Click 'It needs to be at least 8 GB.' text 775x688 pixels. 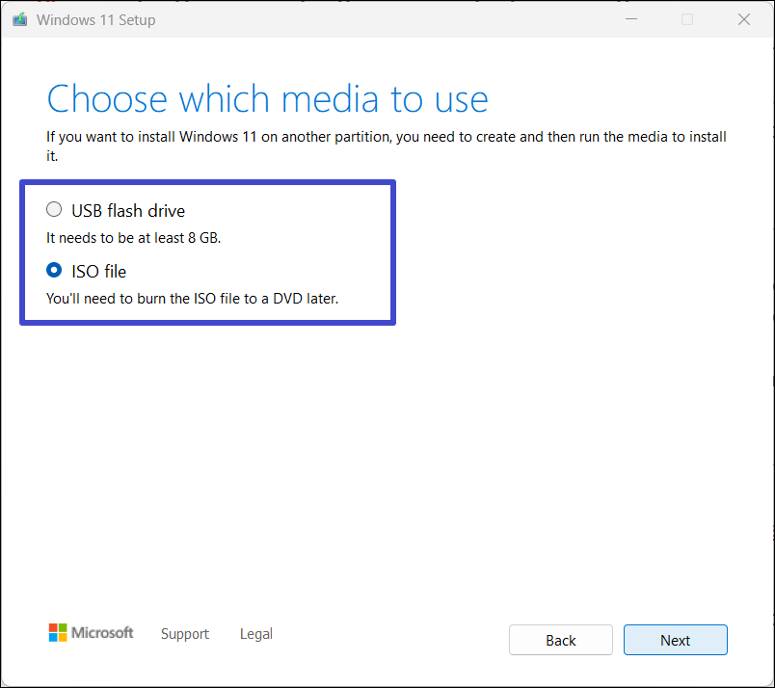coord(133,238)
